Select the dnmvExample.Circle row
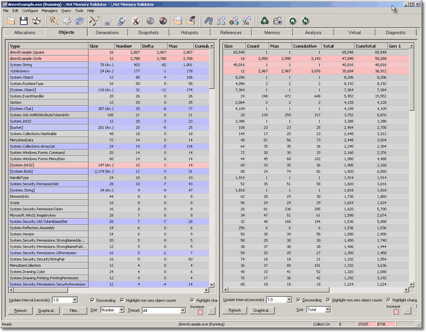This screenshot has width=426, height=332. (x=109, y=58)
